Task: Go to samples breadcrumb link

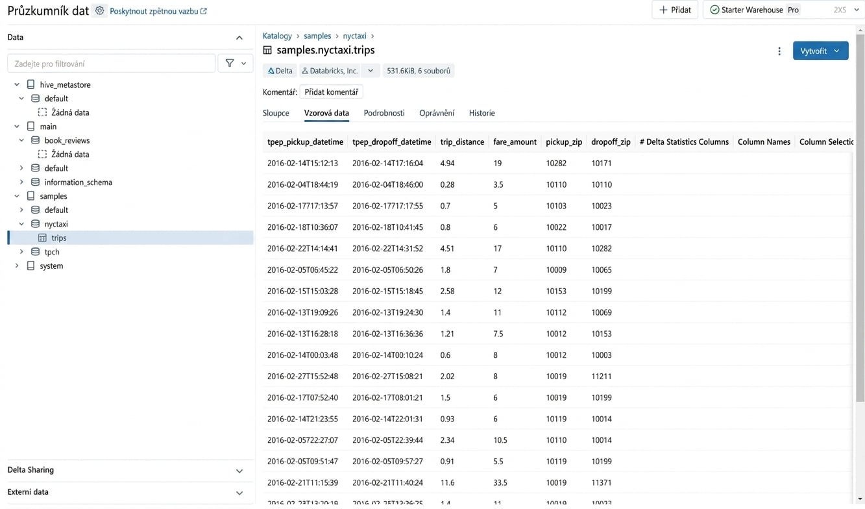Action: click(x=317, y=36)
